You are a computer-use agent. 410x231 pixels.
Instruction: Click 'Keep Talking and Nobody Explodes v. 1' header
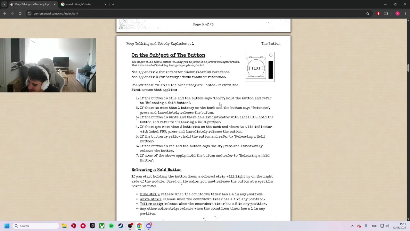click(x=160, y=44)
